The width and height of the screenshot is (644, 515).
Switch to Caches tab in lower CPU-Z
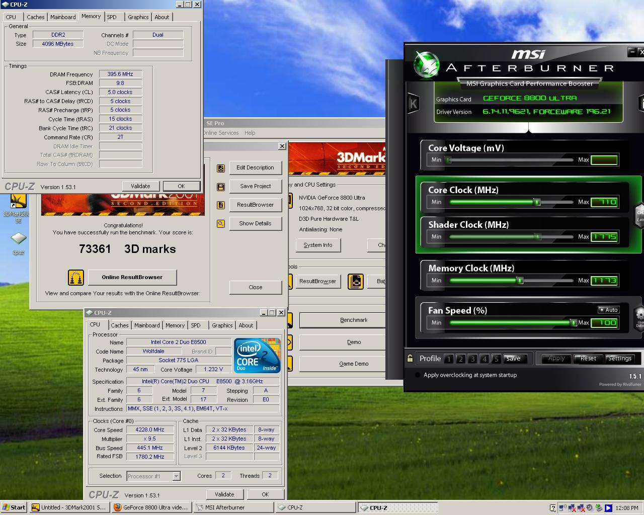tap(119, 325)
